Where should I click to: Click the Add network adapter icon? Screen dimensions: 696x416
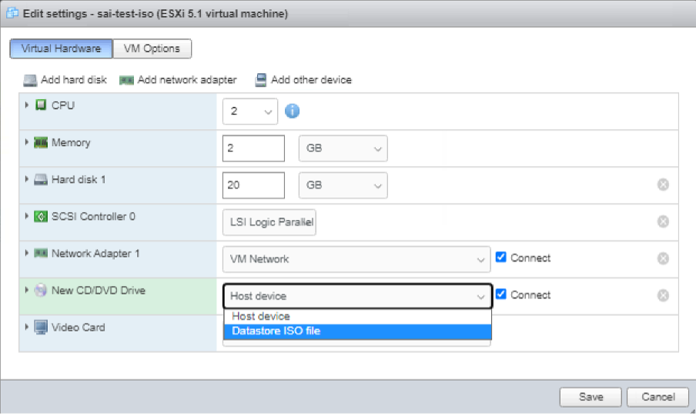pyautogui.click(x=126, y=80)
